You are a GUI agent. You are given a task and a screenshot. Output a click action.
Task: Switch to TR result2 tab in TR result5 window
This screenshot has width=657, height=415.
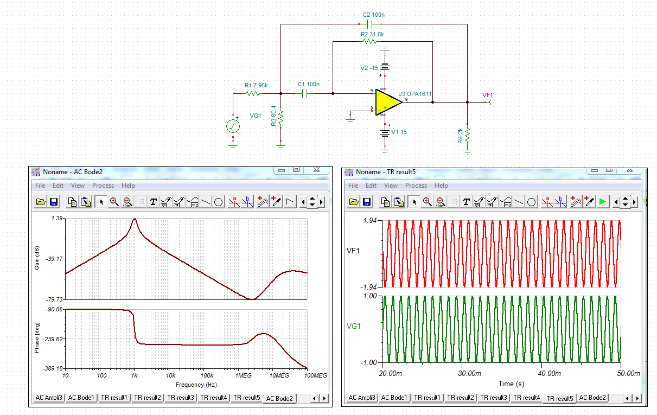[460, 398]
